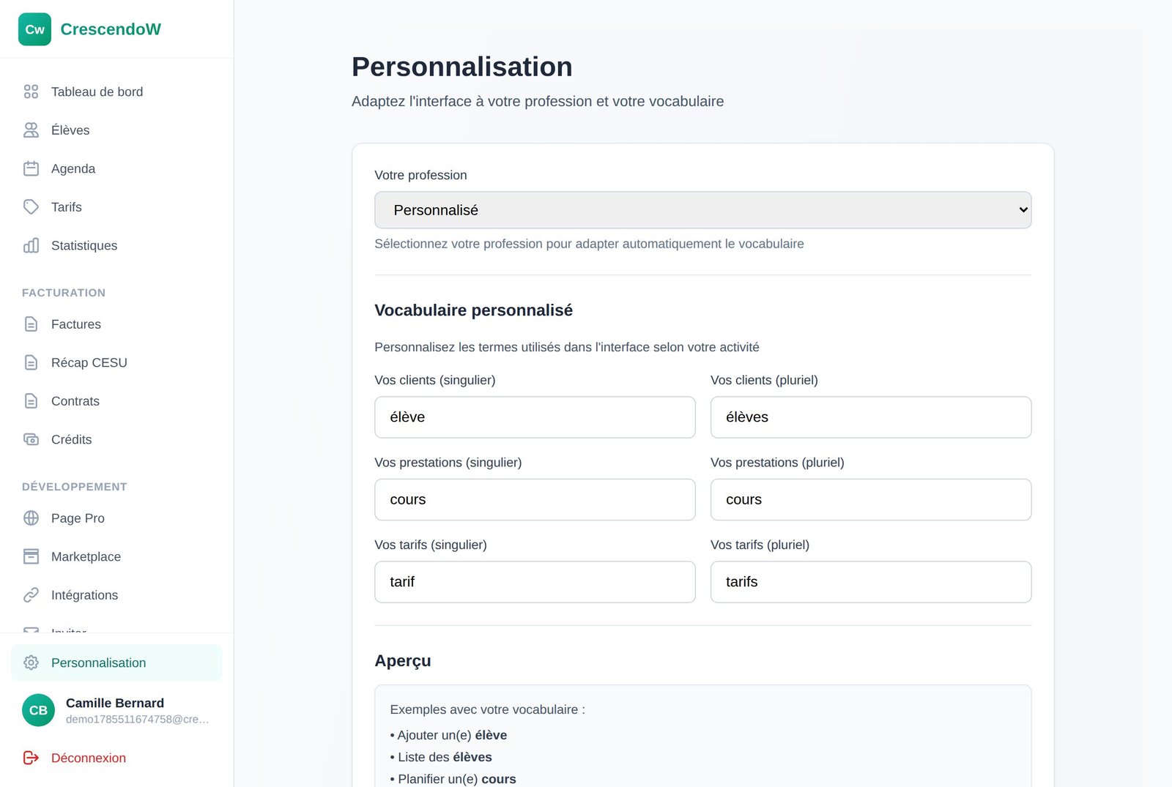
Task: Click the Tarifs tag icon
Action: click(31, 207)
